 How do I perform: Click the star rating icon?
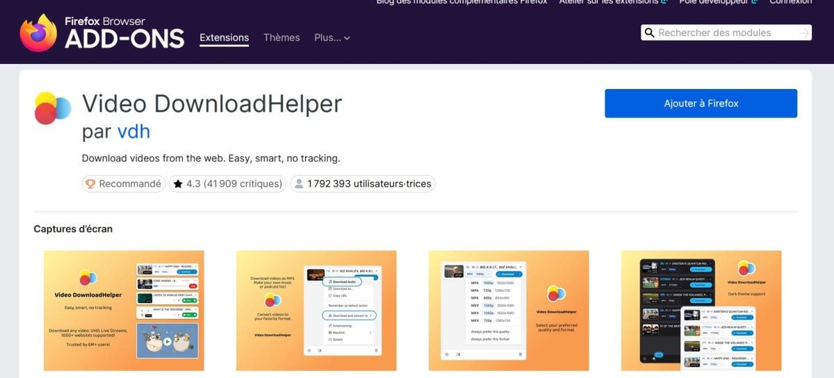point(178,184)
